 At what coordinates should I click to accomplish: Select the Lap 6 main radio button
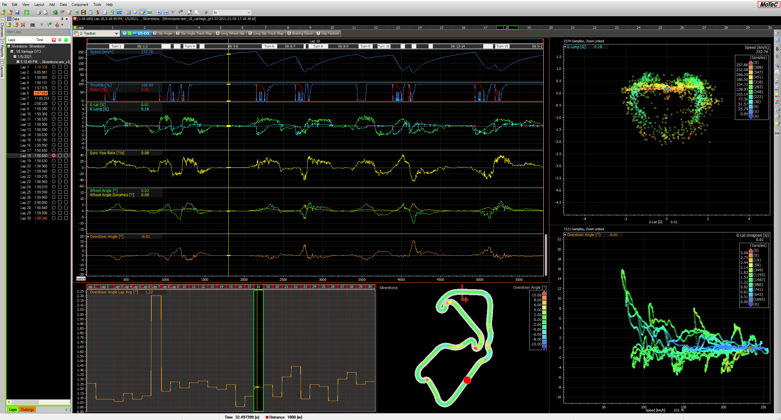coord(54,93)
